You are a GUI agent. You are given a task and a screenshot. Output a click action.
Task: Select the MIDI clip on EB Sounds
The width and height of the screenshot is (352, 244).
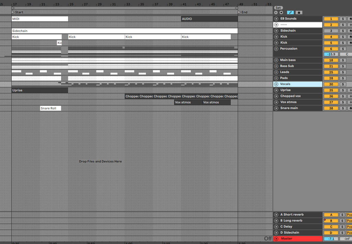coord(40,19)
